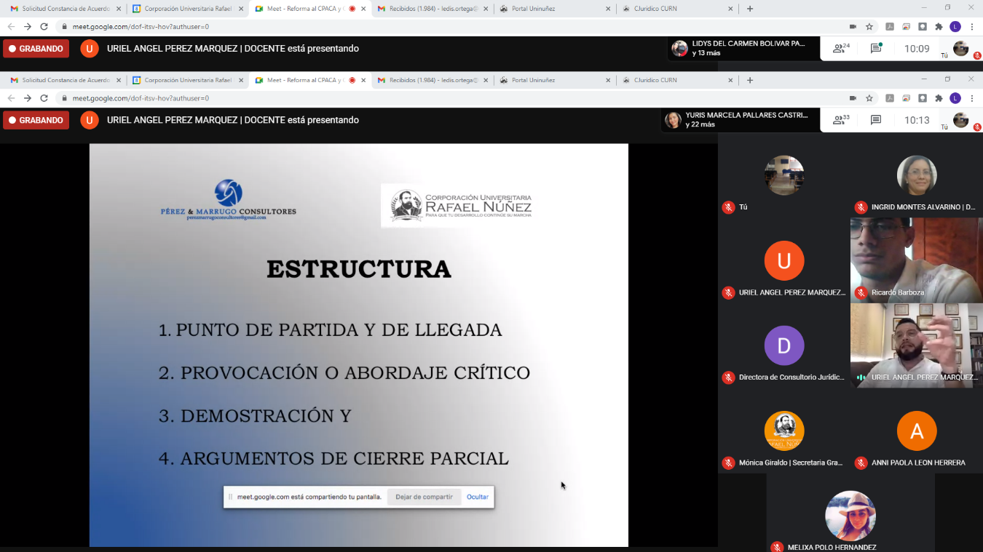This screenshot has height=552, width=983.
Task: Select Ricardo Barboza's video tile
Action: pyautogui.click(x=916, y=260)
